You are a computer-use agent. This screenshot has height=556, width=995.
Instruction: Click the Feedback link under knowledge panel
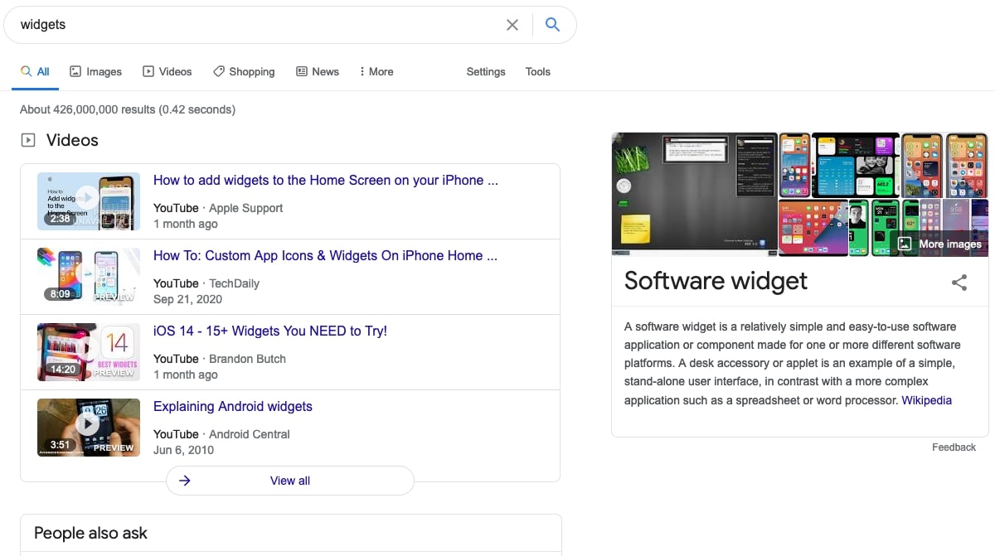click(x=954, y=447)
